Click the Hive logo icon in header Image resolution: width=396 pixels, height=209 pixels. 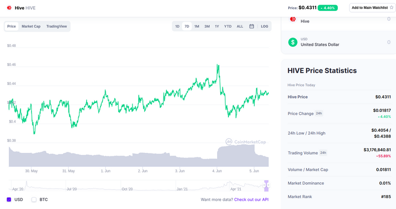click(x=9, y=8)
